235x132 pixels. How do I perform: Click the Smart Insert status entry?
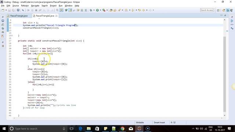click(x=159, y=122)
